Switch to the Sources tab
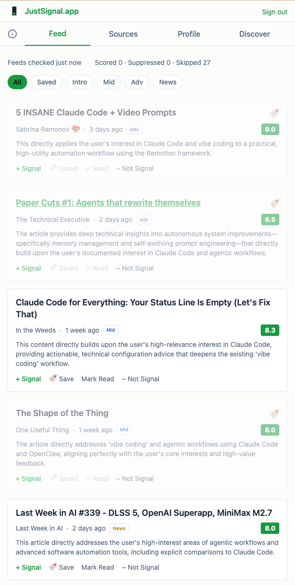Image resolution: width=295 pixels, height=585 pixels. (123, 34)
